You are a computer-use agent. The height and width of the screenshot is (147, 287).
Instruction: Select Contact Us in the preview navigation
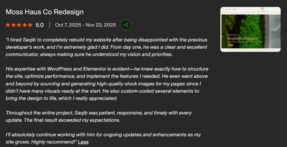coord(235,9)
